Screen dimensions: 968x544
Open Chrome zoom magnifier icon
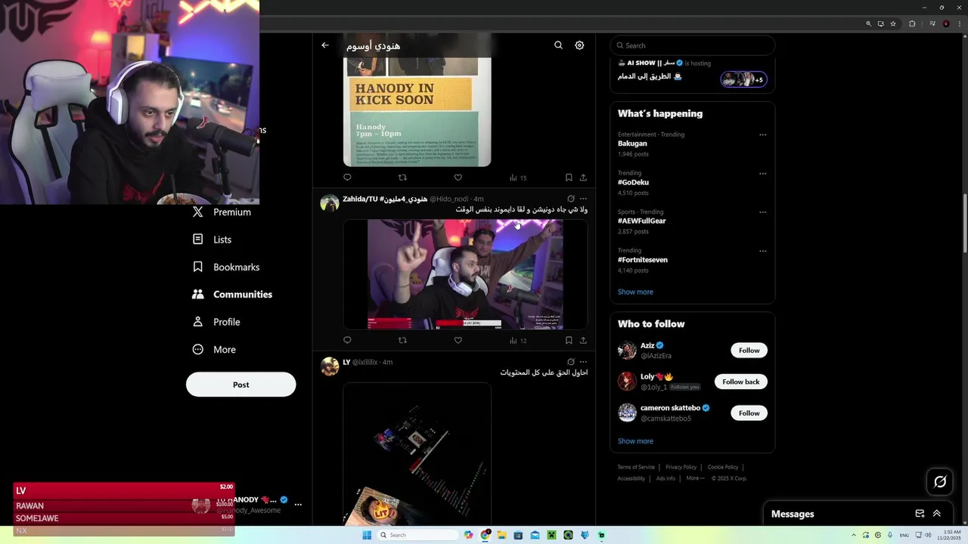(x=869, y=23)
